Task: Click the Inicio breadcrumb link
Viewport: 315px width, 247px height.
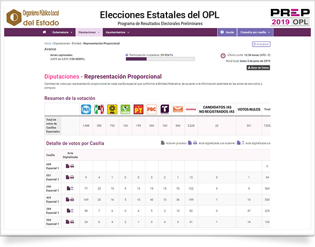Action: point(48,44)
